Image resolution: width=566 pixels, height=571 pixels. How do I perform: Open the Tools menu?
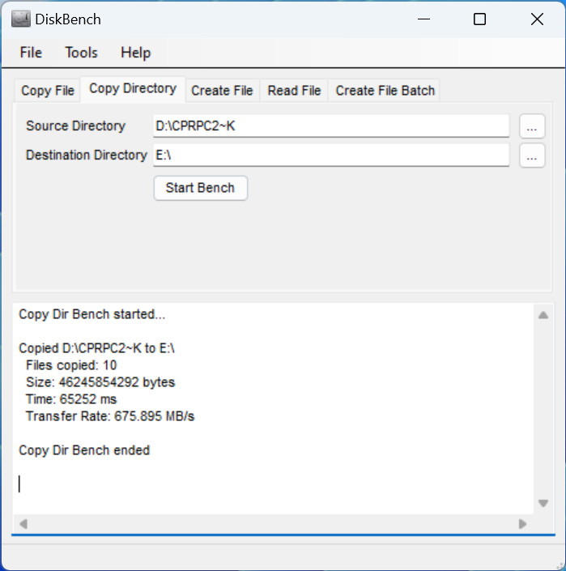(81, 53)
